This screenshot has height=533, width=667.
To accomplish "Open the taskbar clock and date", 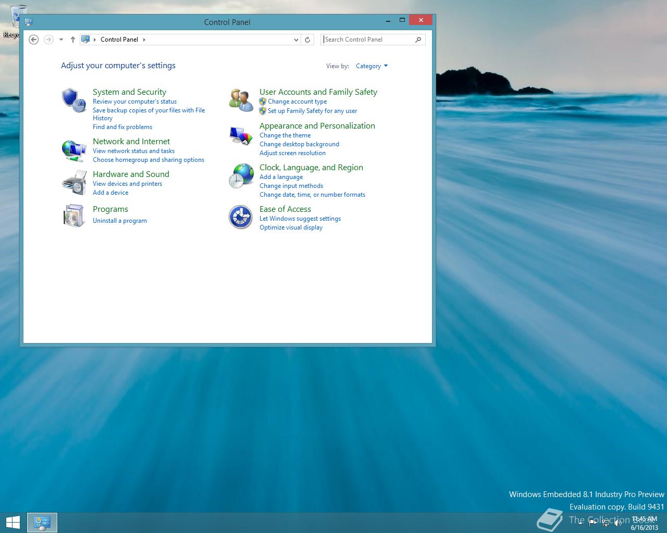I will (x=644, y=523).
